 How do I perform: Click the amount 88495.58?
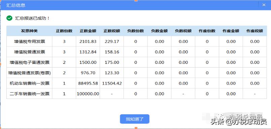point(88,83)
